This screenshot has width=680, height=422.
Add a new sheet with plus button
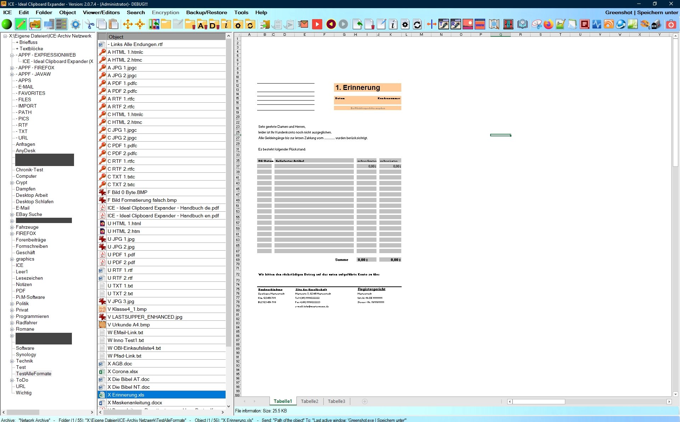click(365, 401)
